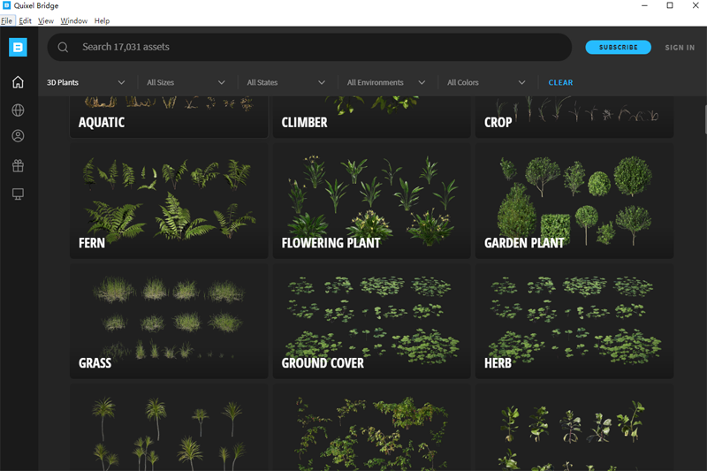707x471 pixels.
Task: Open the palm trees card below GRASS
Action: pos(169,428)
